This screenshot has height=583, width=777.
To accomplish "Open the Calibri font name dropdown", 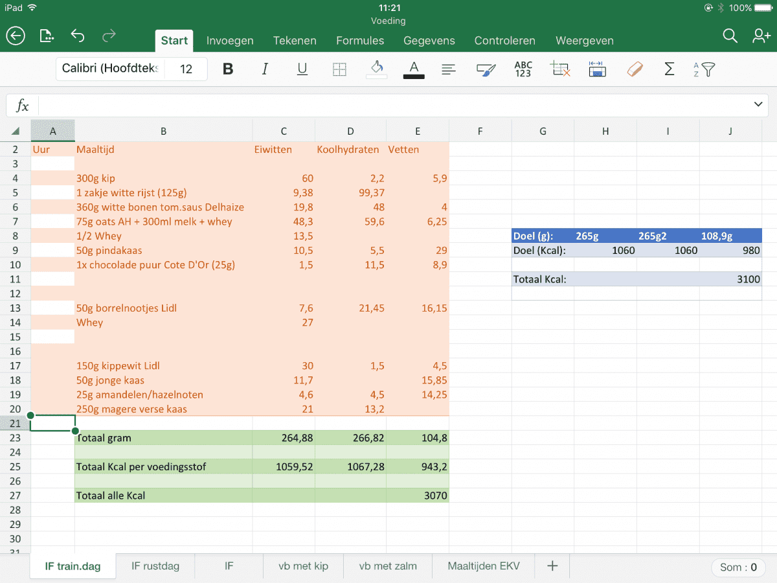I will pyautogui.click(x=110, y=69).
